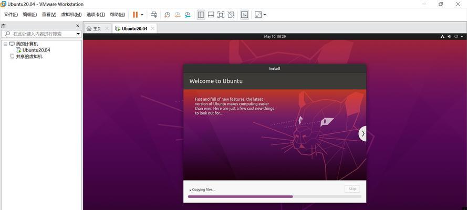
Task: Enter full screen mode
Action: coord(221,15)
